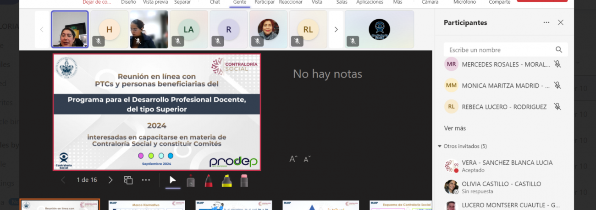596x210 pixels.
Task: Decrease the notes font size
Action: (x=307, y=159)
